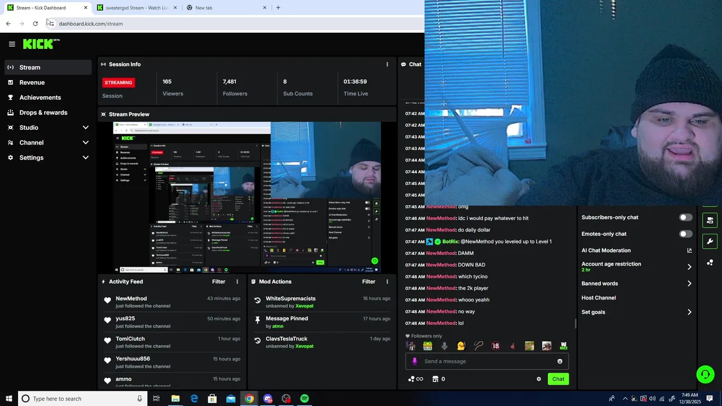Image resolution: width=722 pixels, height=406 pixels.
Task: Select the W RIZZ emote
Action: (x=563, y=346)
